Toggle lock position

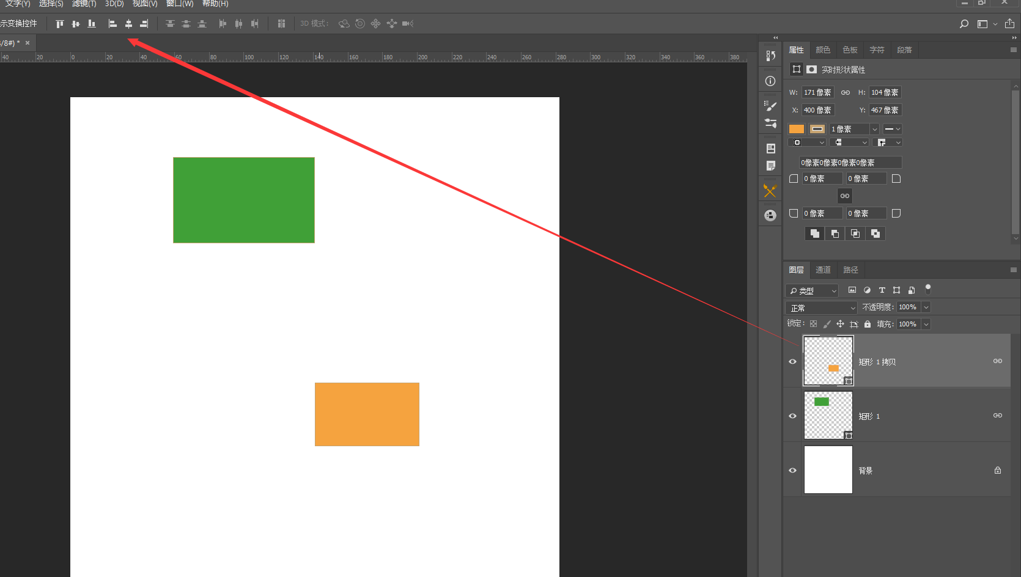pos(840,324)
